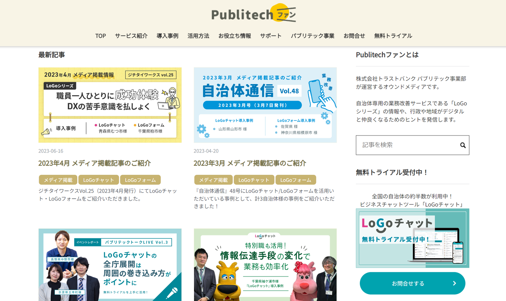Open お問合せ in the top navigation
Viewport: 506px width, 301px height.
tap(354, 36)
